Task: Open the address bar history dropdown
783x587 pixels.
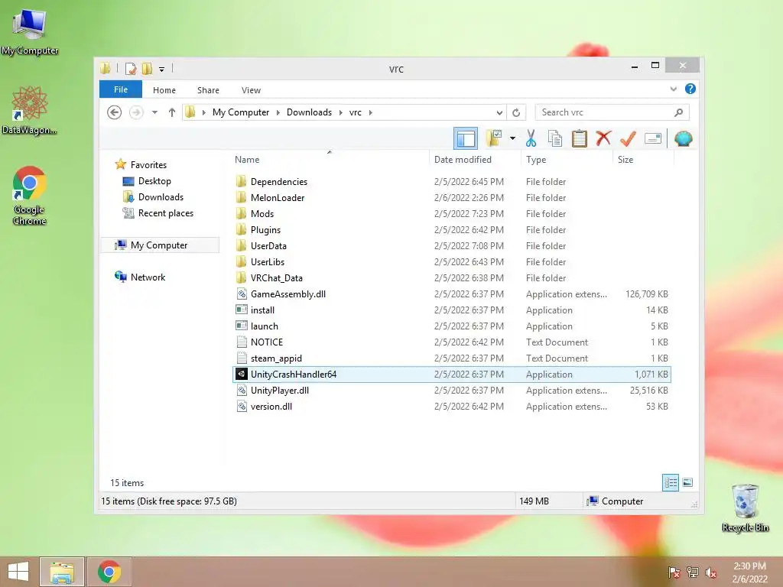Action: point(499,112)
